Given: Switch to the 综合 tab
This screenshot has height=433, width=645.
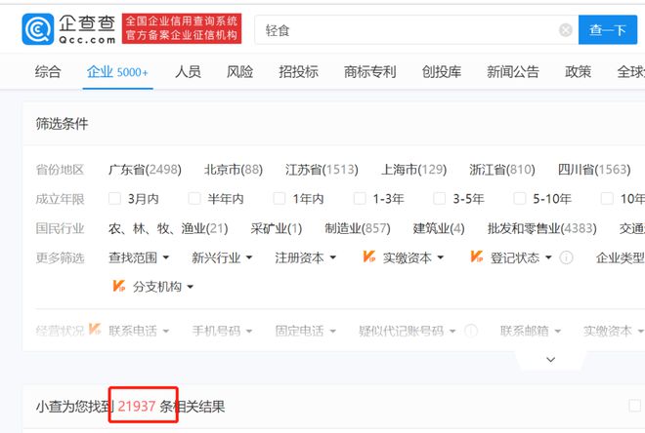Looking at the screenshot, I should pyautogui.click(x=48, y=72).
